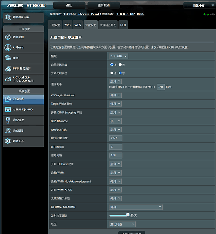Open the AiCloud 2.0 cloud icon
Viewport: 216px width, 234px height.
pos(8,79)
